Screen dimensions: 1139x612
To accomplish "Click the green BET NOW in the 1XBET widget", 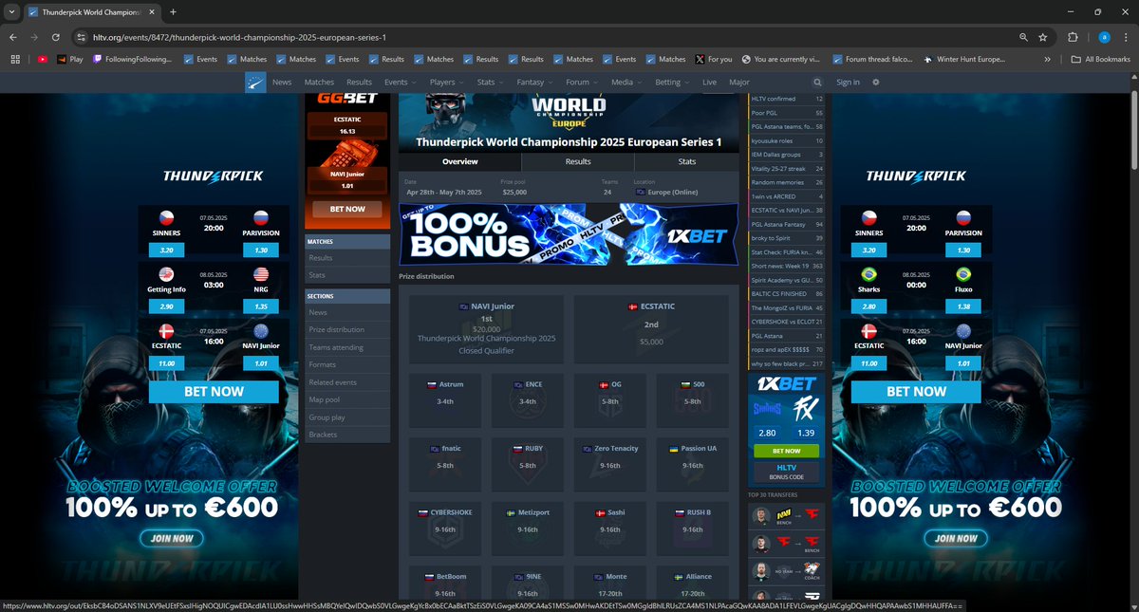I will tap(786, 451).
